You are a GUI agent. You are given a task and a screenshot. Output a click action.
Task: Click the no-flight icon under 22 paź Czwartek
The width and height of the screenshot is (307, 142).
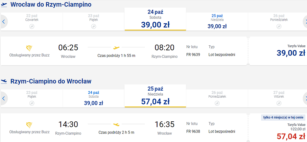32,26
